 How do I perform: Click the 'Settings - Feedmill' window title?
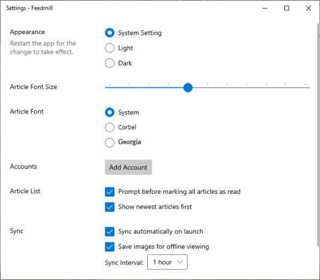pyautogui.click(x=29, y=8)
